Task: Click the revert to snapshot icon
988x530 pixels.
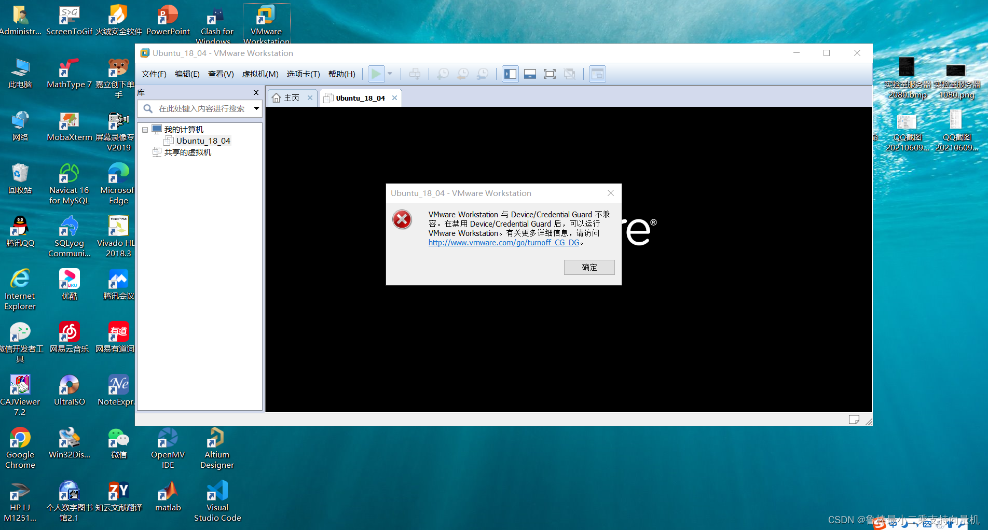Action: tap(462, 74)
